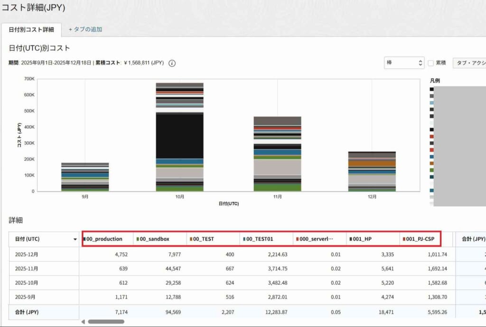The image size is (486, 327).
Task: Expand the 日付 (UTC) column sort arrow
Action: (75, 239)
